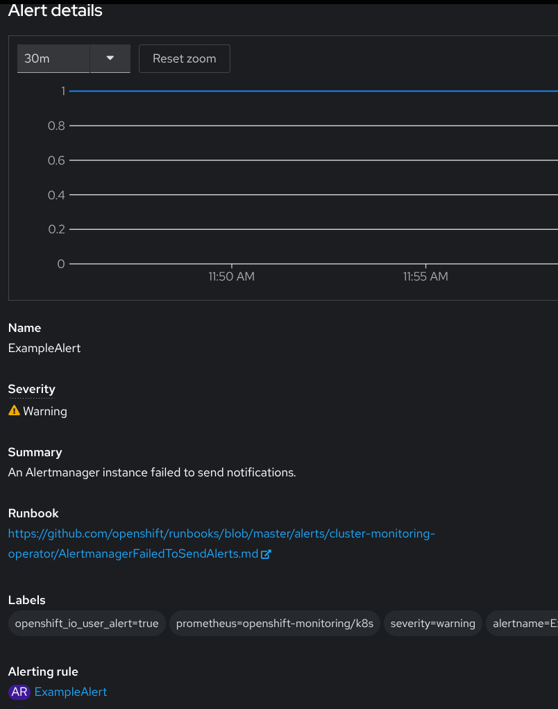This screenshot has height=709, width=558.
Task: Click the 0.6 gridline in the chart
Action: pyautogui.click(x=312, y=160)
